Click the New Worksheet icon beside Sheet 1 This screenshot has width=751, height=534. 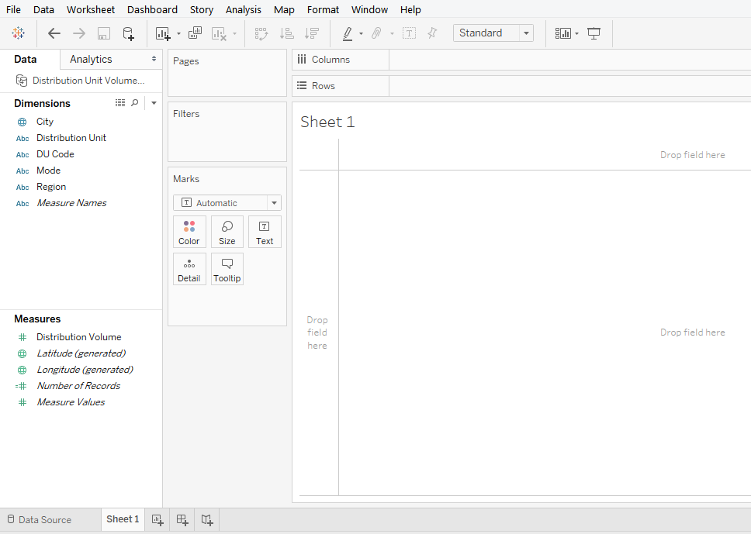(x=157, y=519)
